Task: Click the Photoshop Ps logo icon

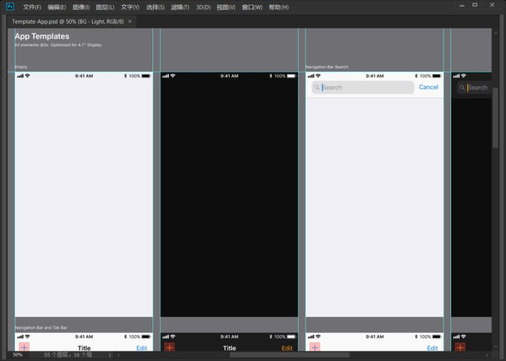Action: pos(11,6)
